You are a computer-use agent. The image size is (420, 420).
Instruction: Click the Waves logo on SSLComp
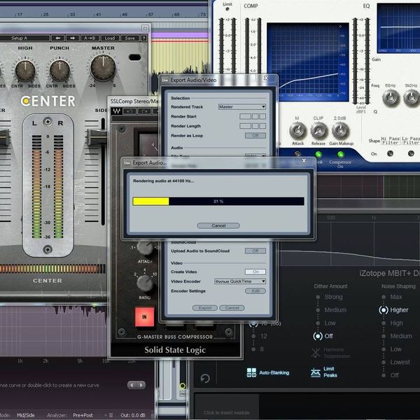[116, 111]
